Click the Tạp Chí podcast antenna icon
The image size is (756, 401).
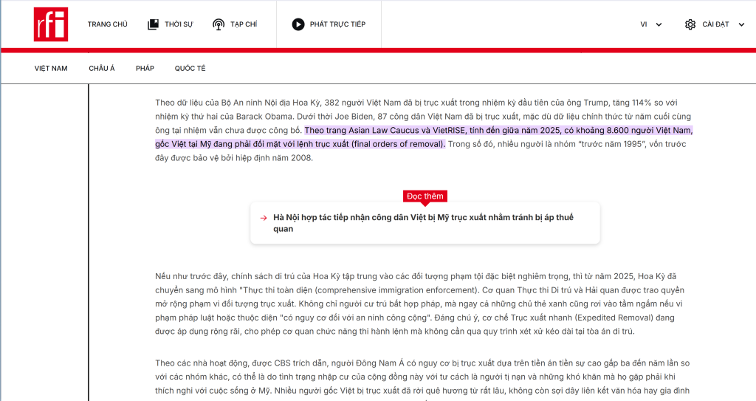pyautogui.click(x=219, y=24)
